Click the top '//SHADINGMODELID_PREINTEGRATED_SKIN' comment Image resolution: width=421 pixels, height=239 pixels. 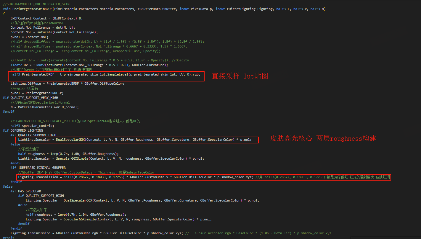tap(36, 4)
